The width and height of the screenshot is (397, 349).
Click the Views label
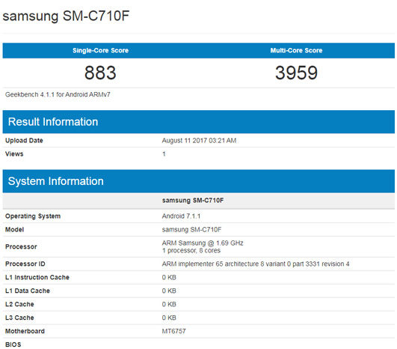pyautogui.click(x=14, y=154)
